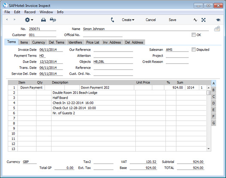Open the graduation cap help icon

pyautogui.click(x=218, y=20)
